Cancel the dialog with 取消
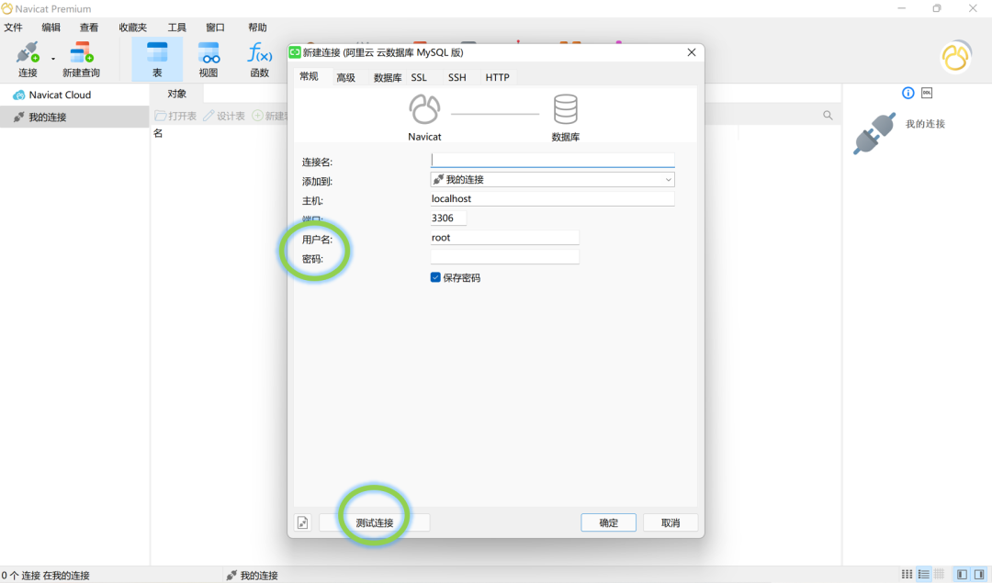This screenshot has width=992, height=583. (671, 523)
